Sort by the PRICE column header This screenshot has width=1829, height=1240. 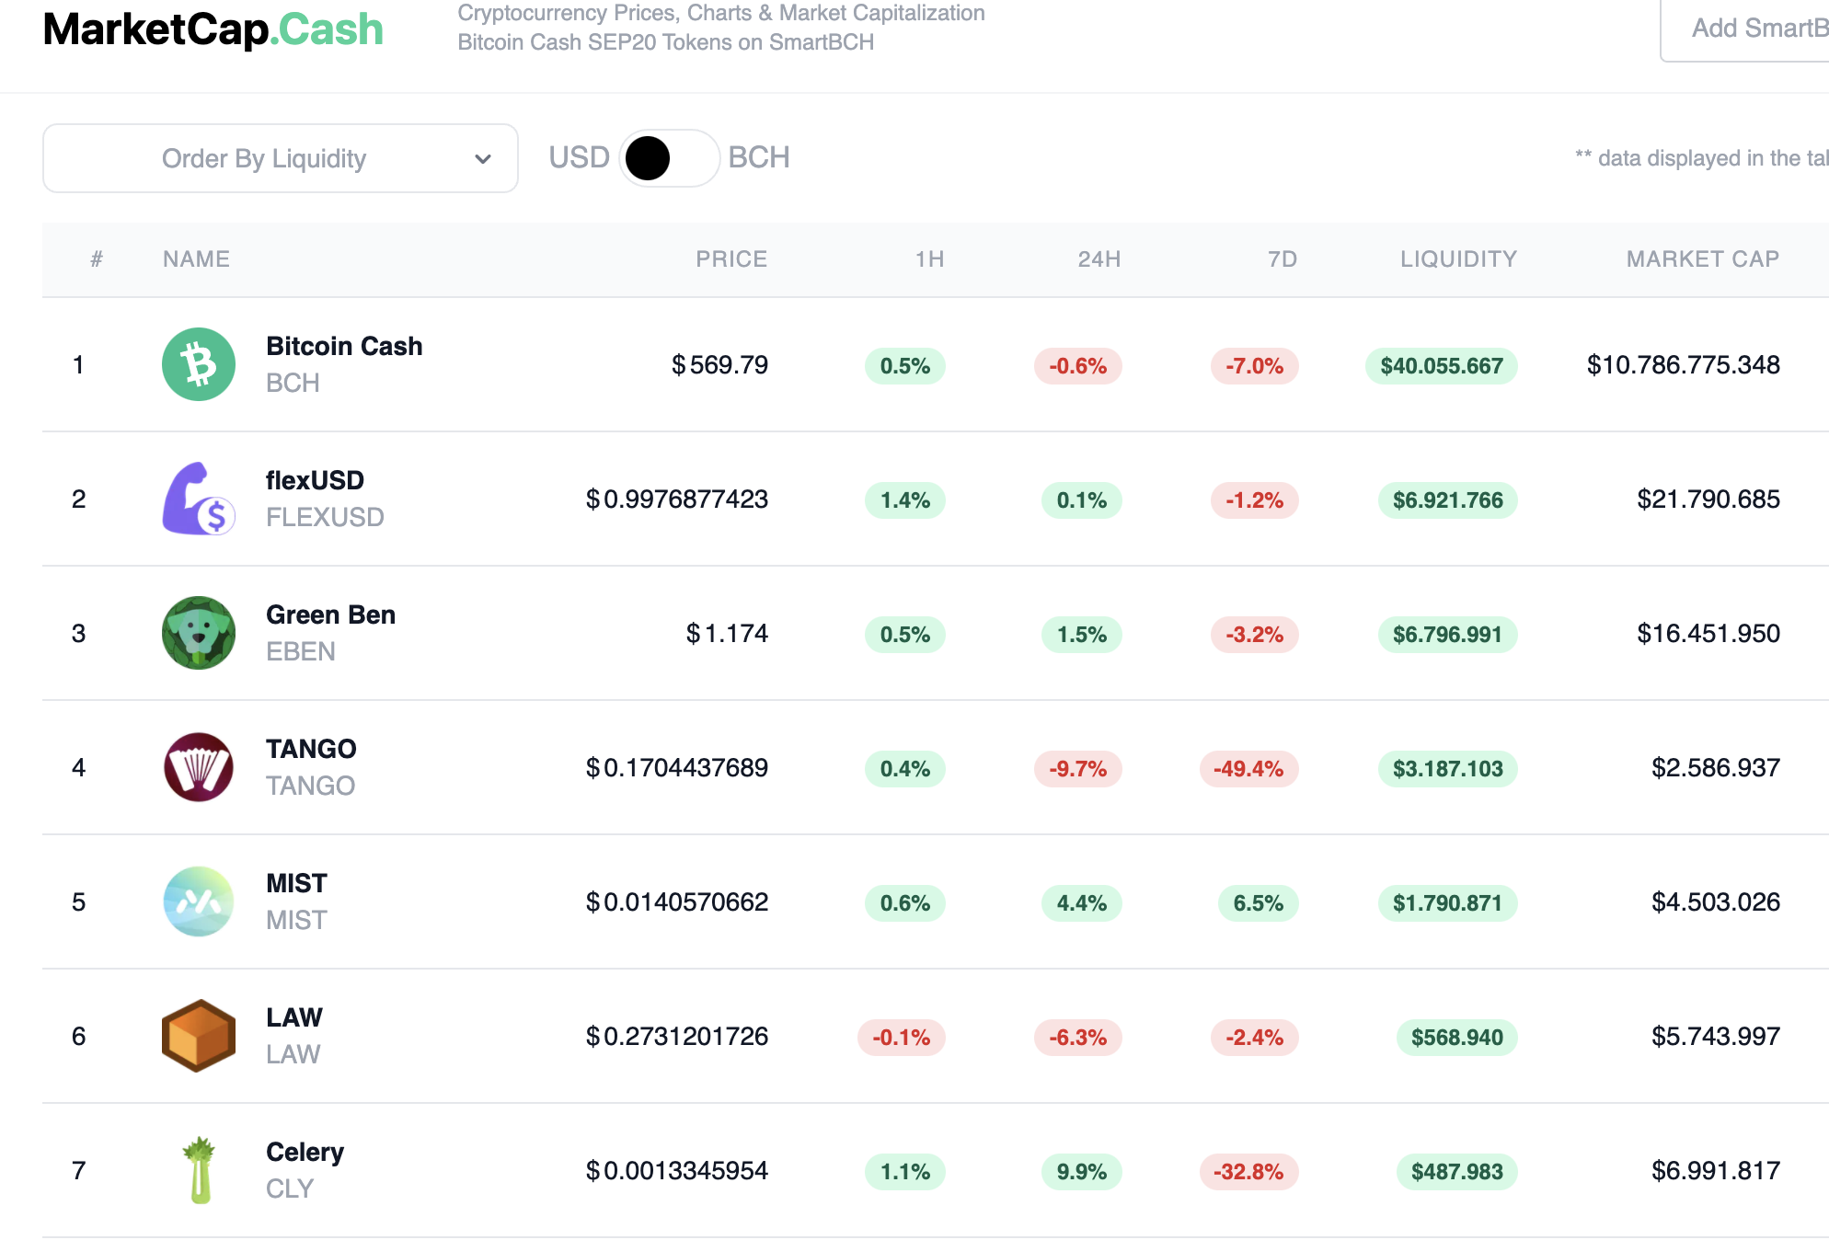(x=731, y=259)
